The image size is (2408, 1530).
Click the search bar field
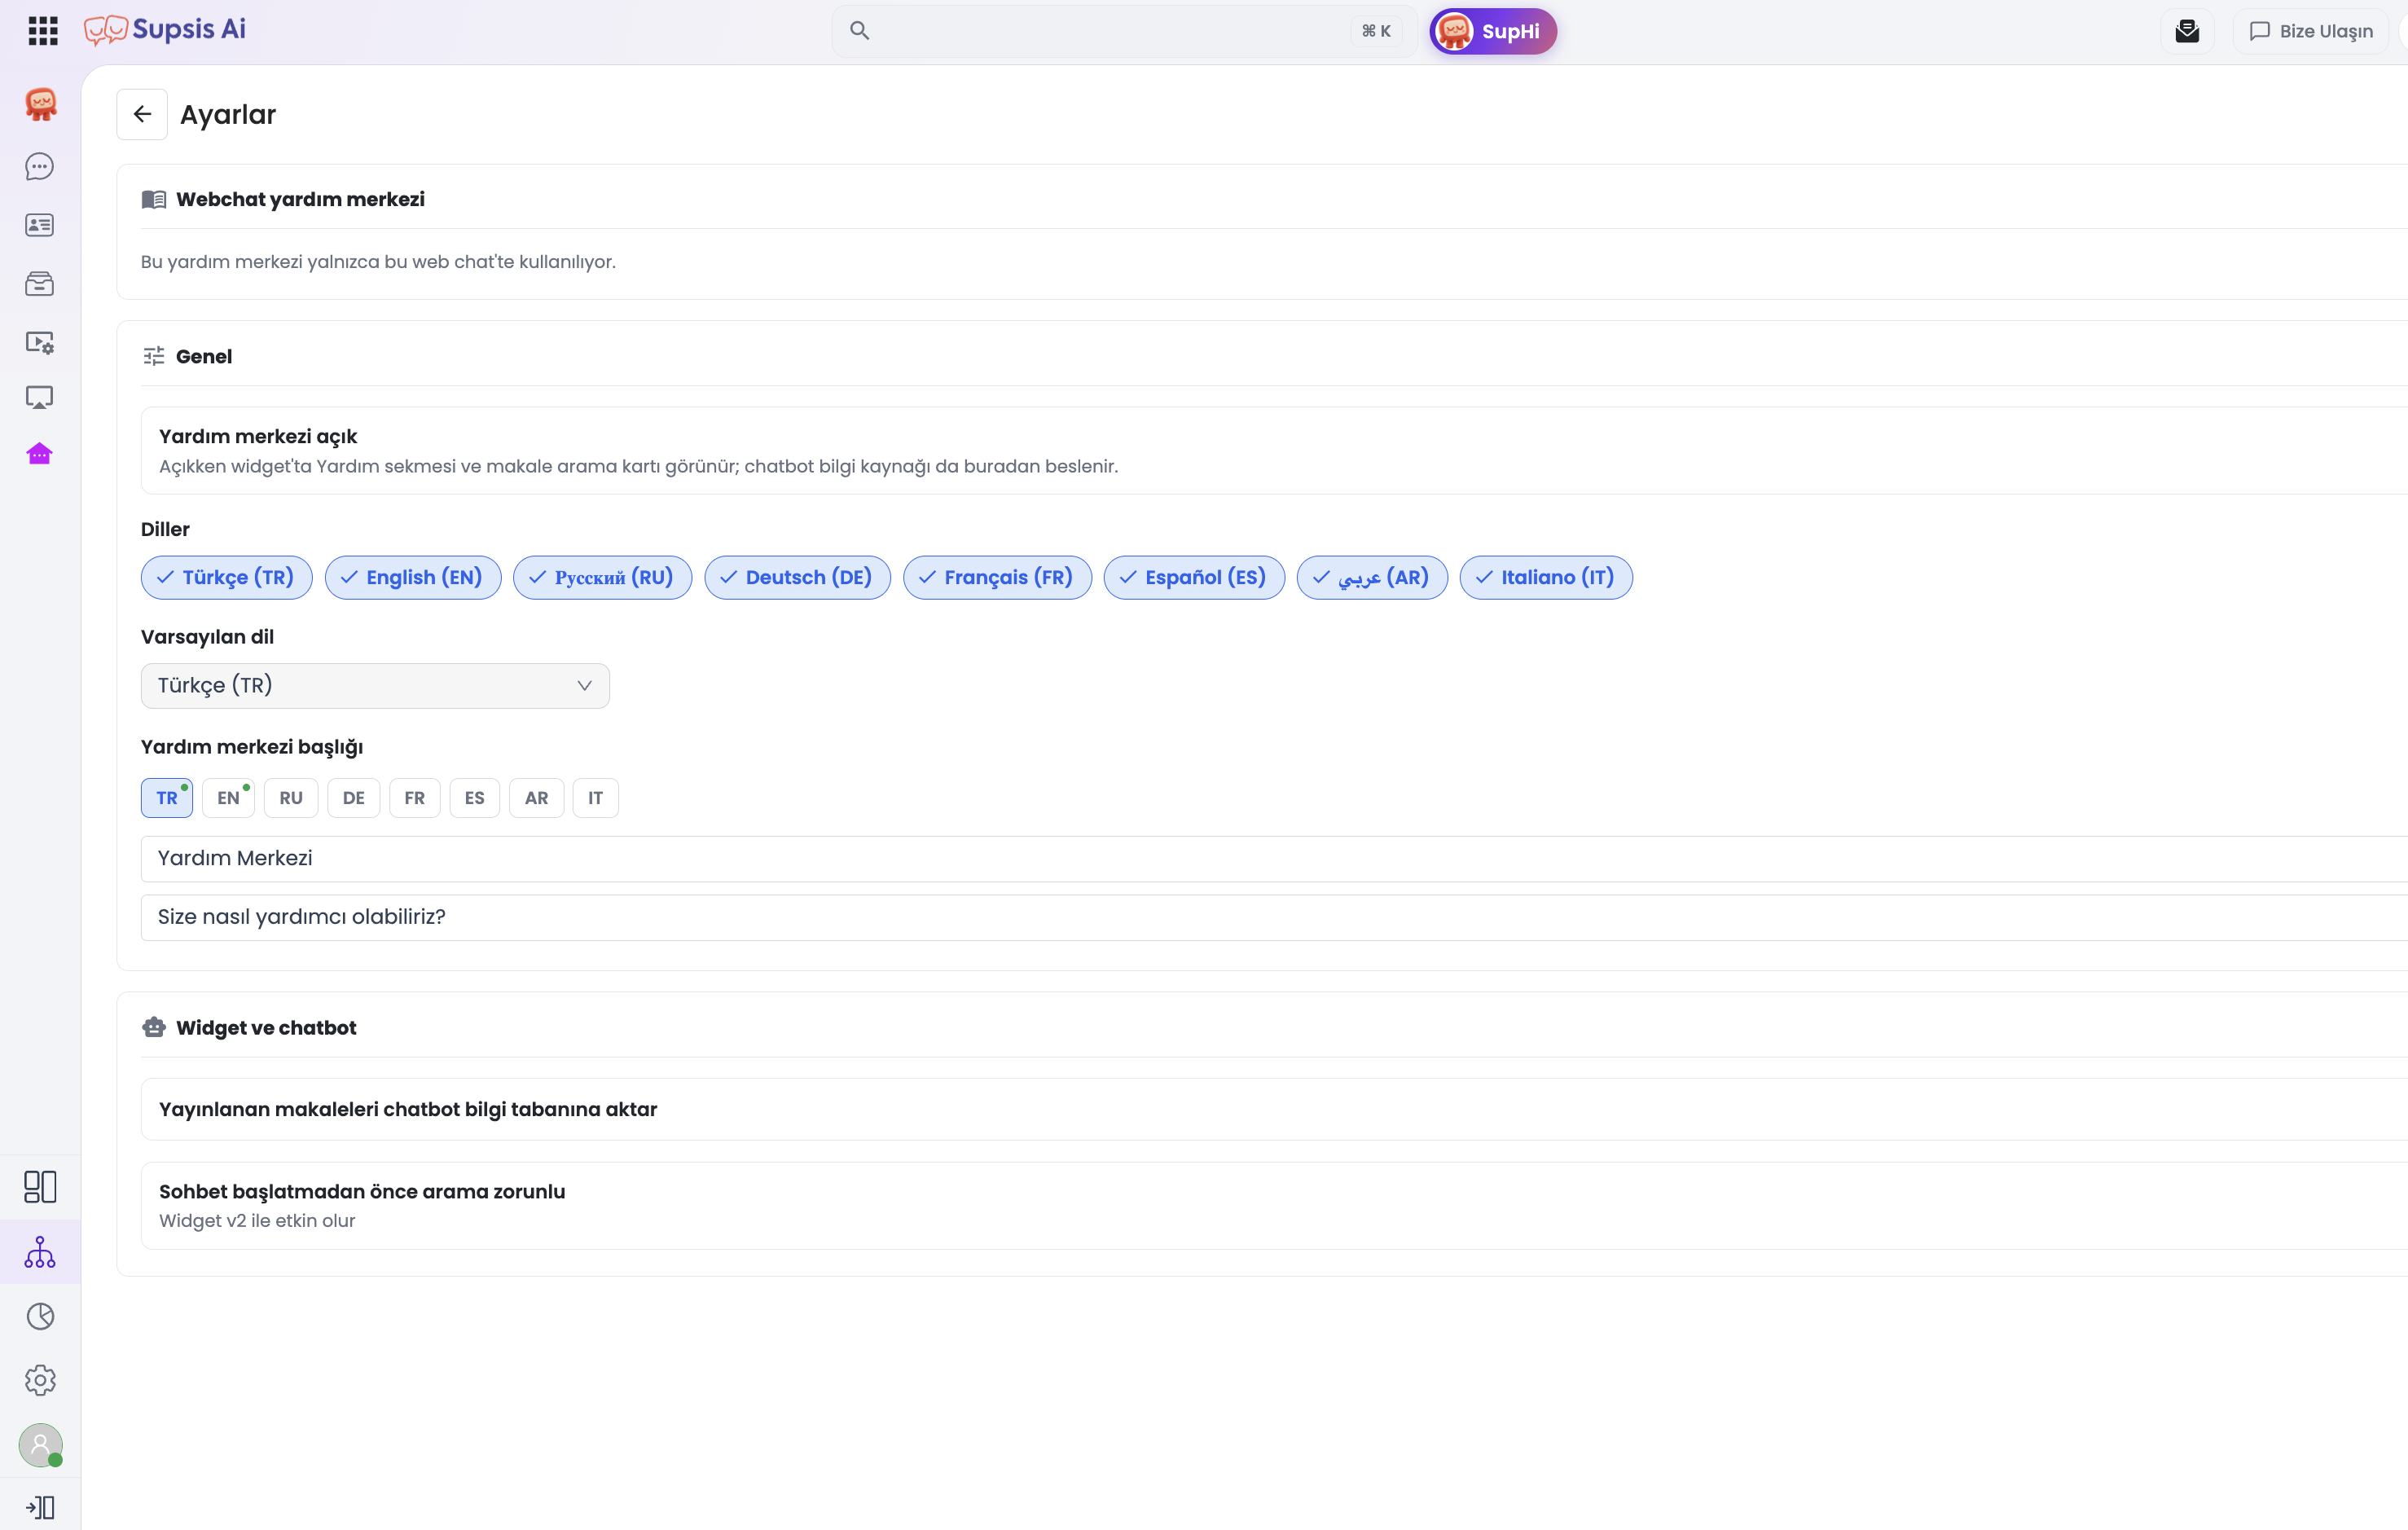click(x=1124, y=31)
